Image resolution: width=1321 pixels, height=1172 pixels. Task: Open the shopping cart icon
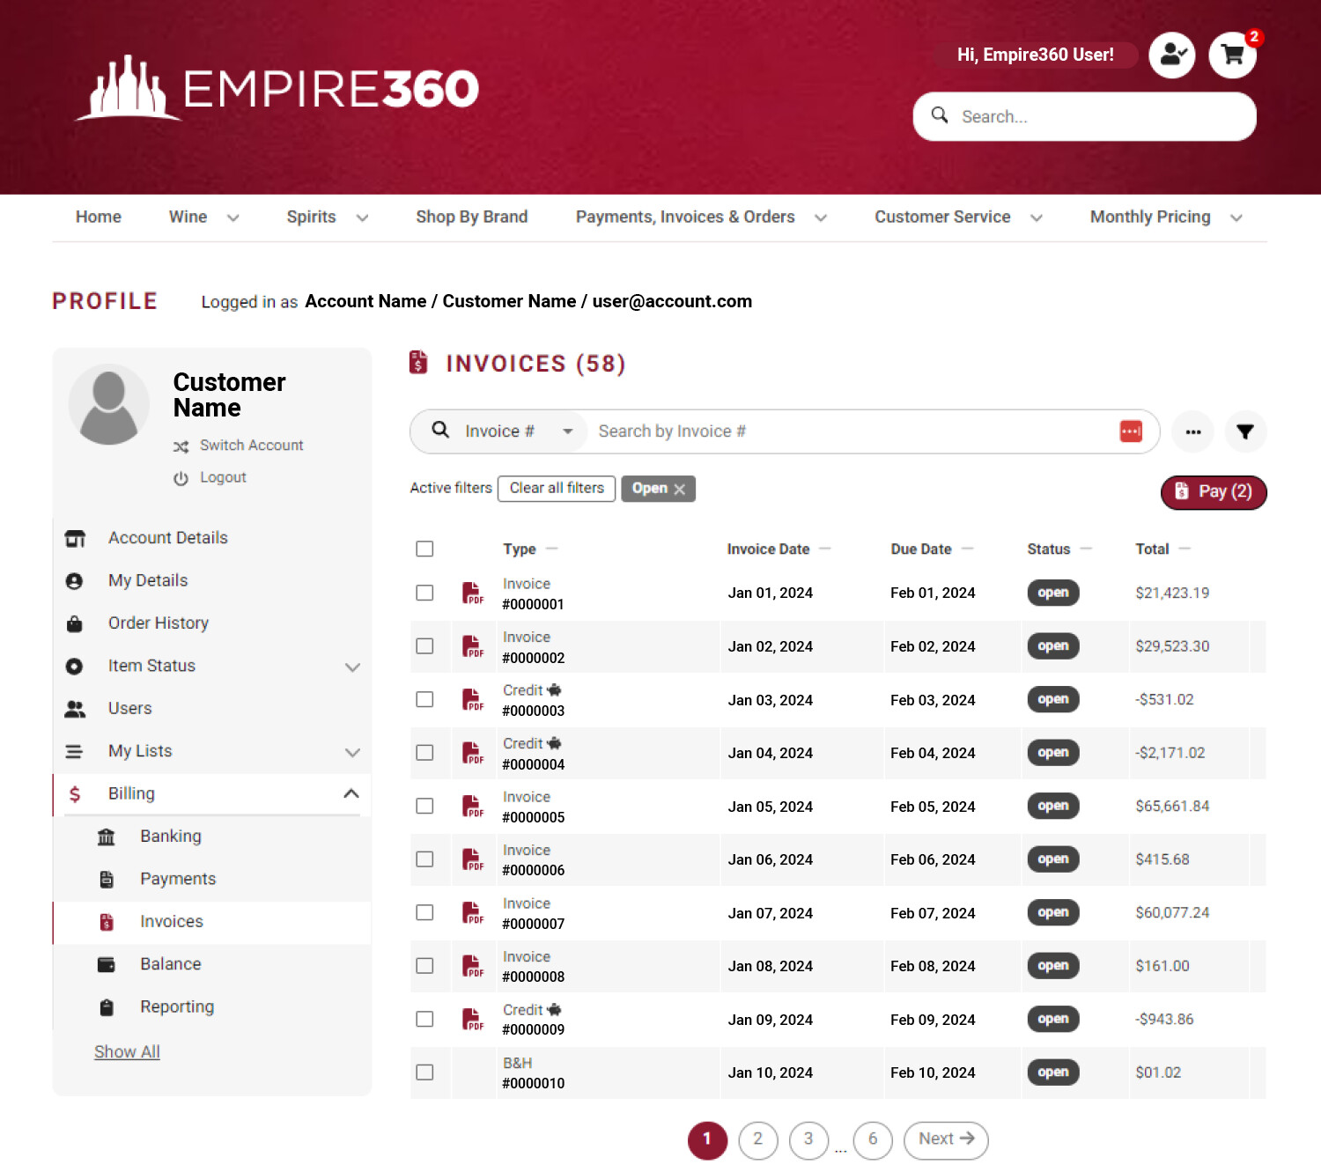tap(1232, 55)
